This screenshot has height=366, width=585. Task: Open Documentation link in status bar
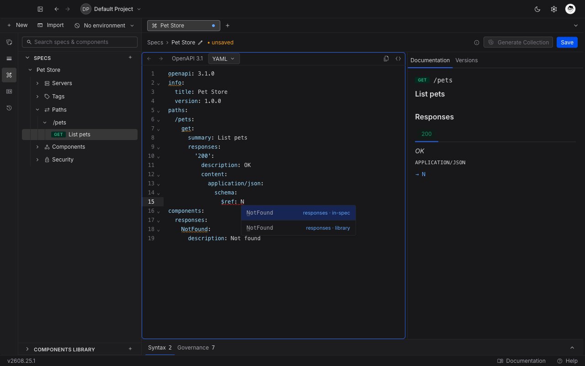[521, 361]
